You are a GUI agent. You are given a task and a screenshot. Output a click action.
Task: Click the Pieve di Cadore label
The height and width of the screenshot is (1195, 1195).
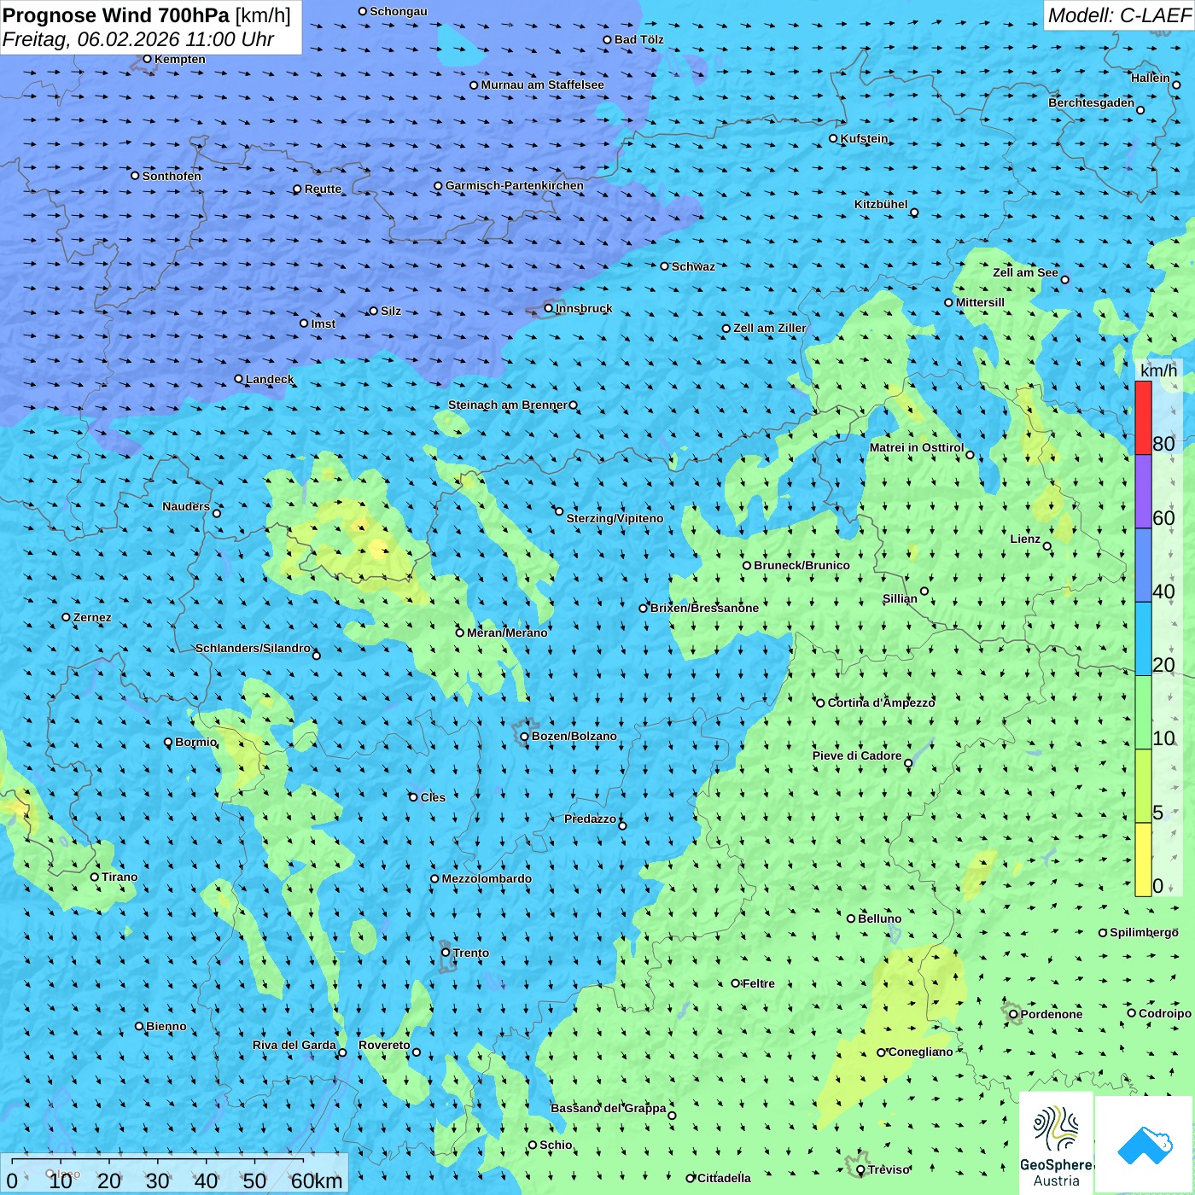(857, 755)
